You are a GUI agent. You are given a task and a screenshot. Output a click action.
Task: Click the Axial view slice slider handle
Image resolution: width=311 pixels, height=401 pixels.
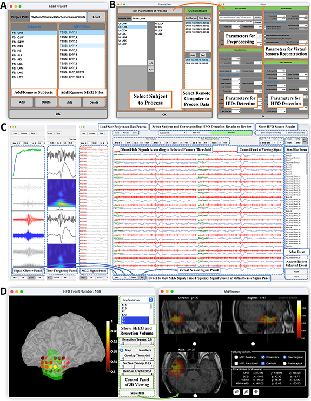point(195,396)
